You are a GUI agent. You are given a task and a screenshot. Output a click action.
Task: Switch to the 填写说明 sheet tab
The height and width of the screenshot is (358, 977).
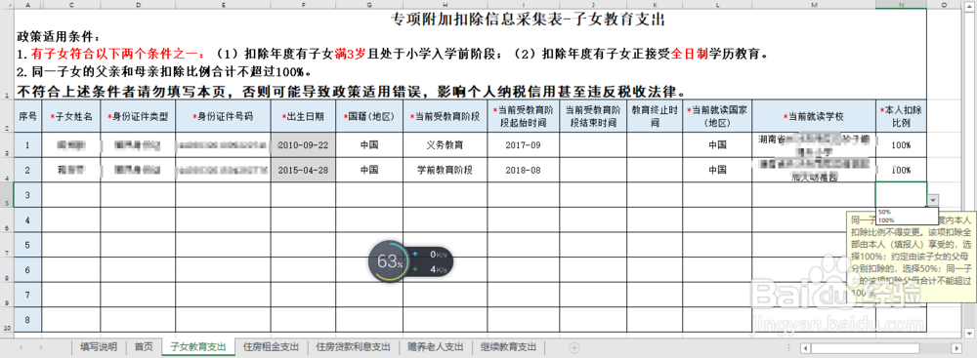(99, 347)
